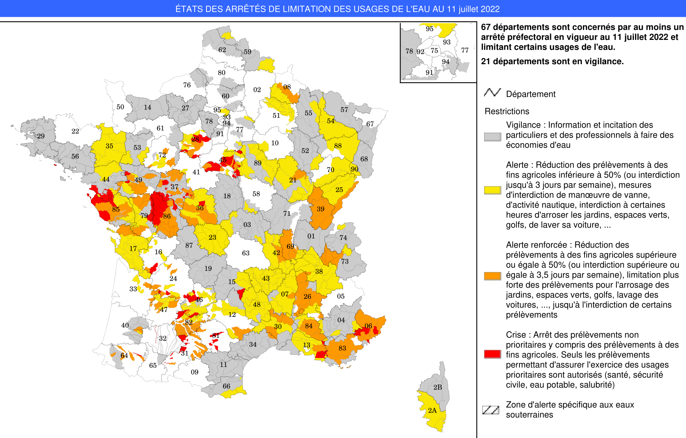Click department label 35 on the map

tap(110, 146)
